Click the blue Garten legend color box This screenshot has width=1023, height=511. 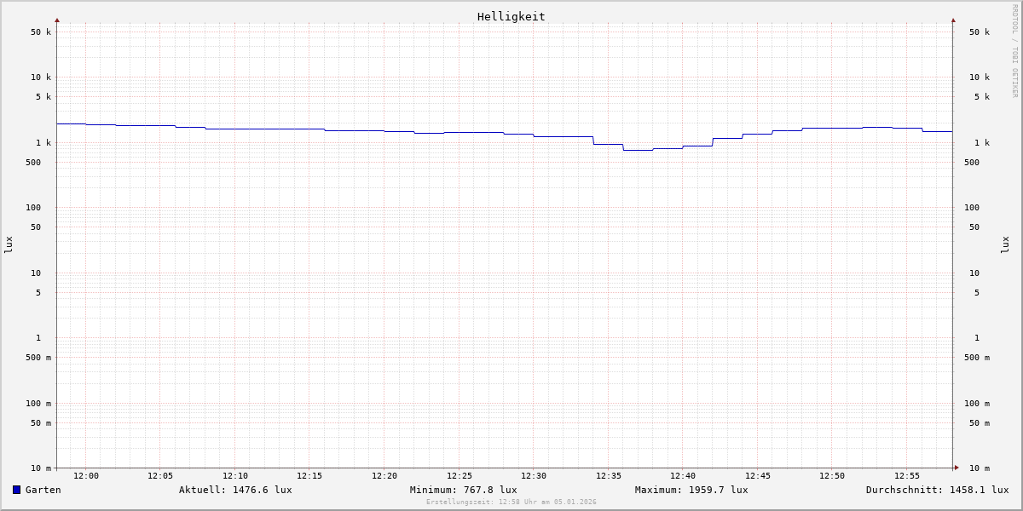point(16,490)
